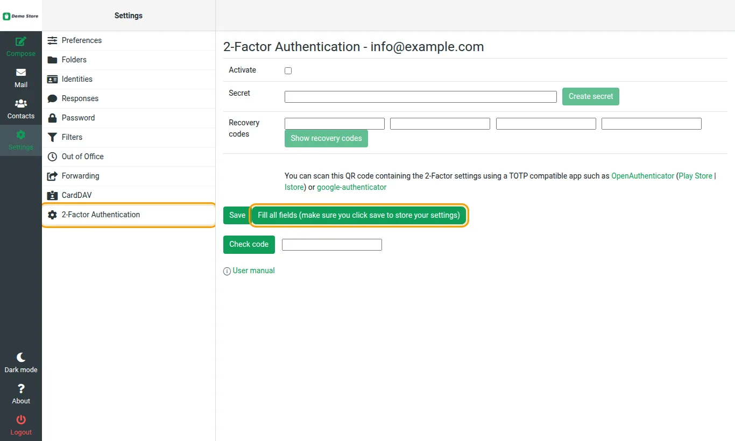The width and height of the screenshot is (735, 441).
Task: Tick the Activate checkbox
Action: pos(288,70)
